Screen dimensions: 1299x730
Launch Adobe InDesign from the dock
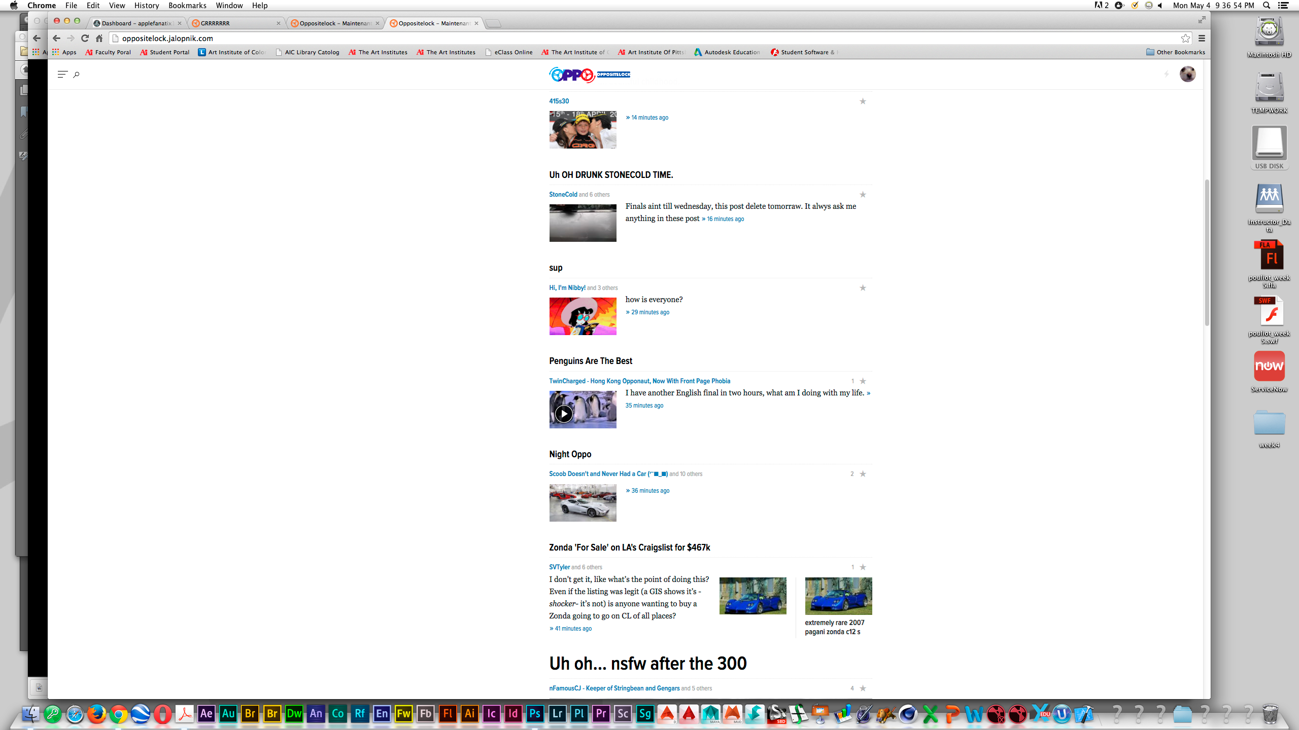click(513, 714)
